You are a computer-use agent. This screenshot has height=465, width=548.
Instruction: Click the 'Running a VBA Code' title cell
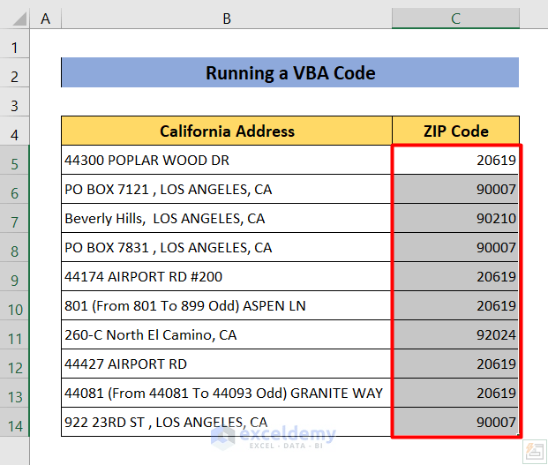pos(290,72)
